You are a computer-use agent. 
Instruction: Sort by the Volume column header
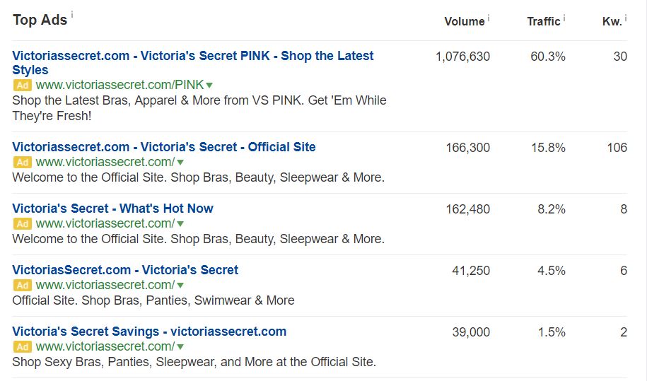coord(464,21)
